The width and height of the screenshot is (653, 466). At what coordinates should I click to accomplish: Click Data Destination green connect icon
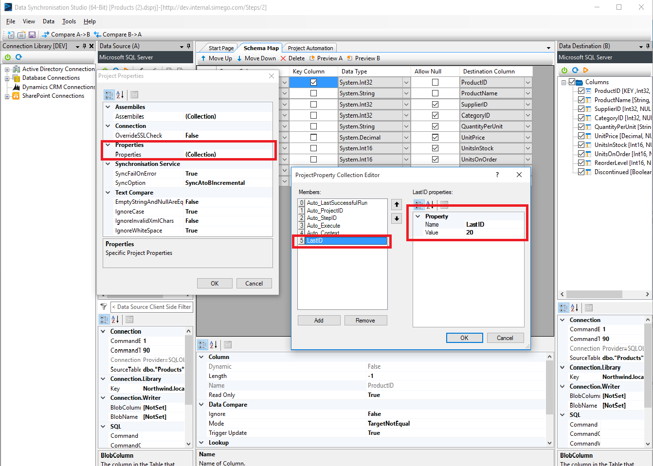564,70
